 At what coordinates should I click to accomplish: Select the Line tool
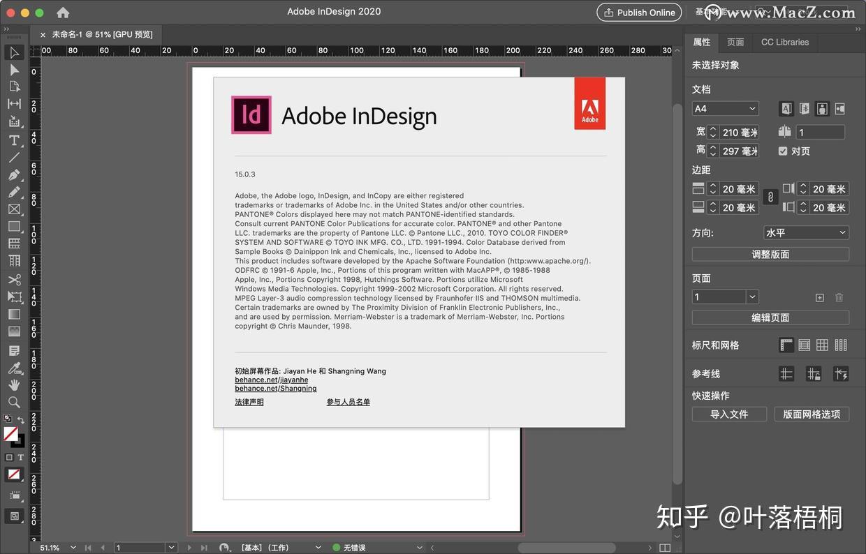coord(14,158)
